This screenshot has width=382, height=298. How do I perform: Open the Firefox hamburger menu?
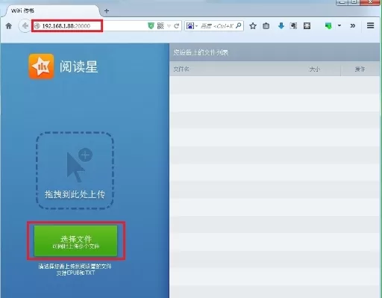370,25
